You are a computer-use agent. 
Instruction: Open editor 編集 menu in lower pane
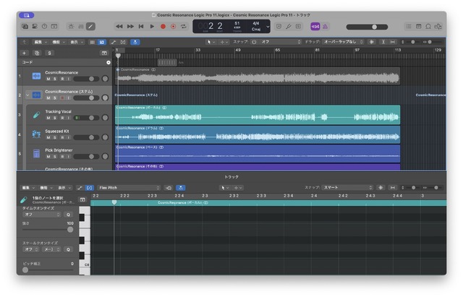(28, 188)
